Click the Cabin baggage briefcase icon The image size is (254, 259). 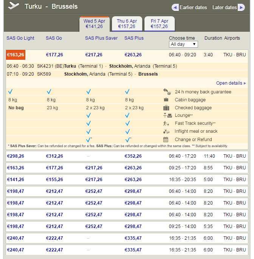point(166,100)
